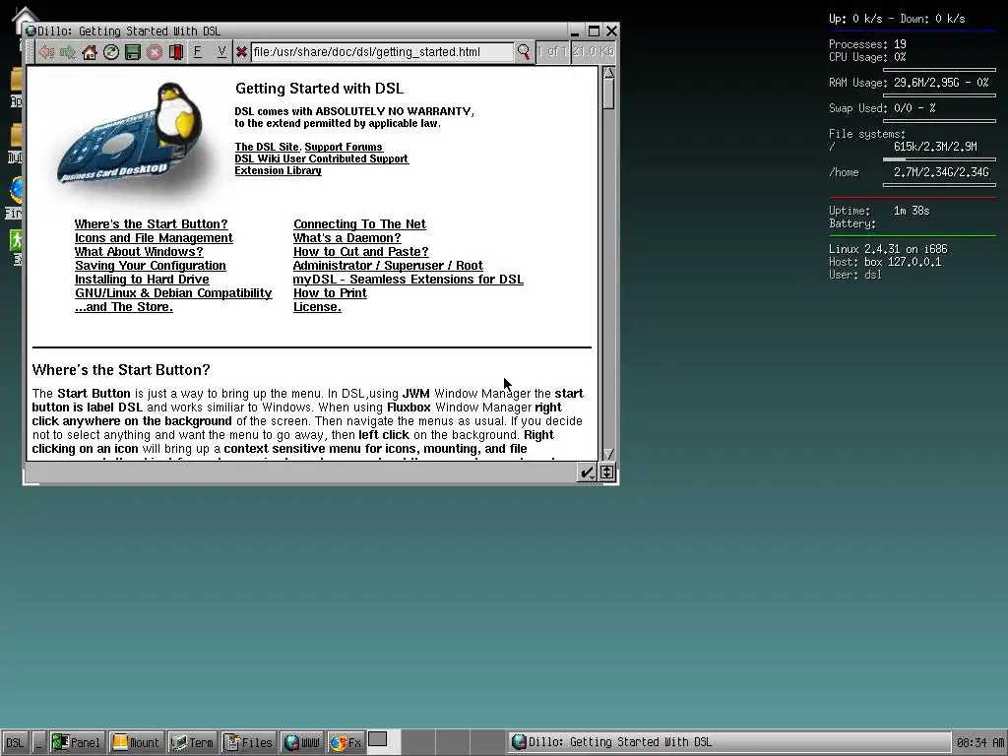Follow 'DSL Wiki User Contributed Support' link

coord(322,158)
